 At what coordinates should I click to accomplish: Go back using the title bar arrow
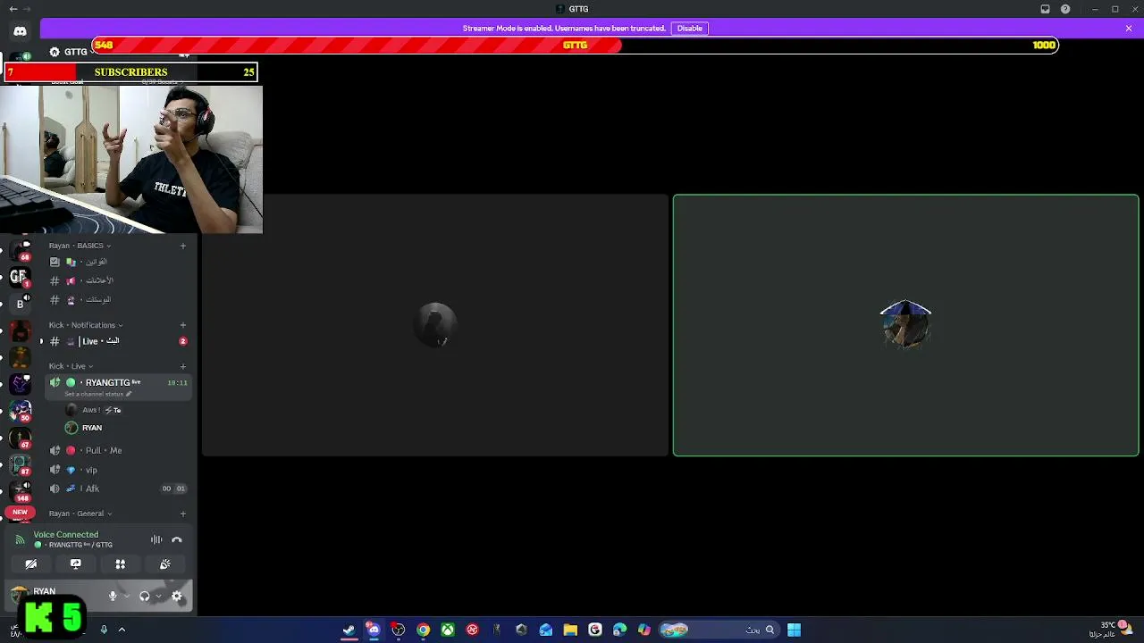[x=13, y=9]
